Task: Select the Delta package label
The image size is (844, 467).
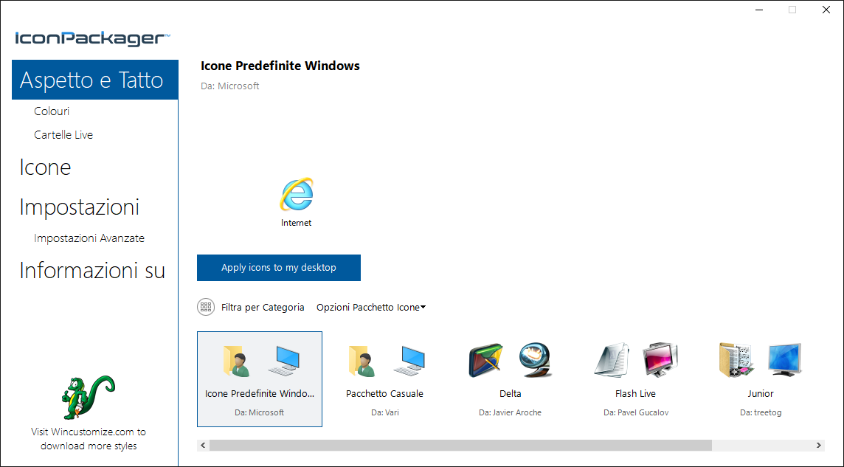Action: (511, 393)
